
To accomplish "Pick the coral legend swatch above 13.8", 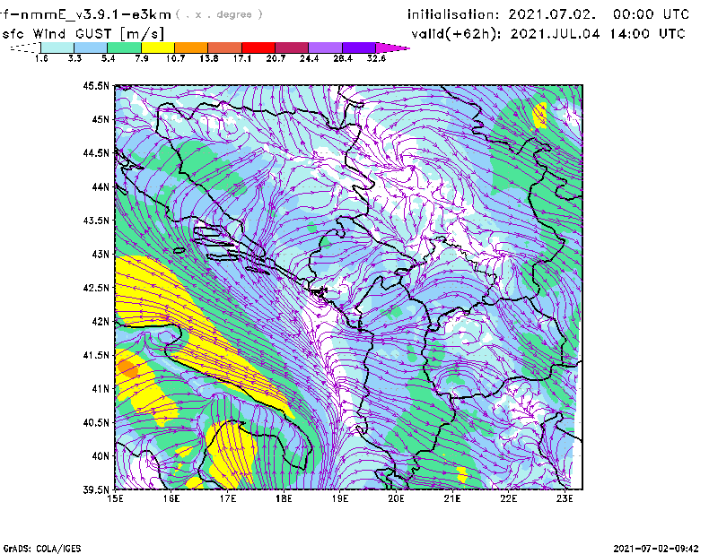I will (x=225, y=48).
